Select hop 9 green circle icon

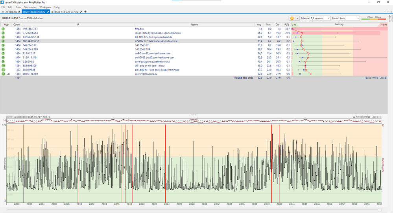[3, 61]
